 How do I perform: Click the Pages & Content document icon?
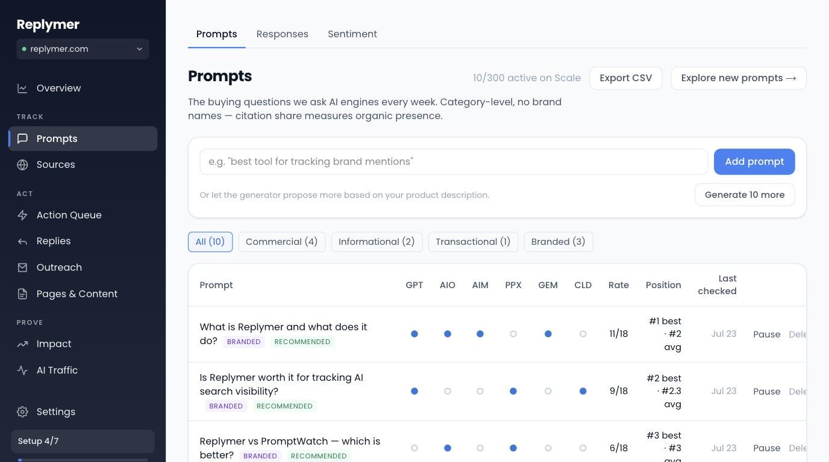(x=22, y=294)
